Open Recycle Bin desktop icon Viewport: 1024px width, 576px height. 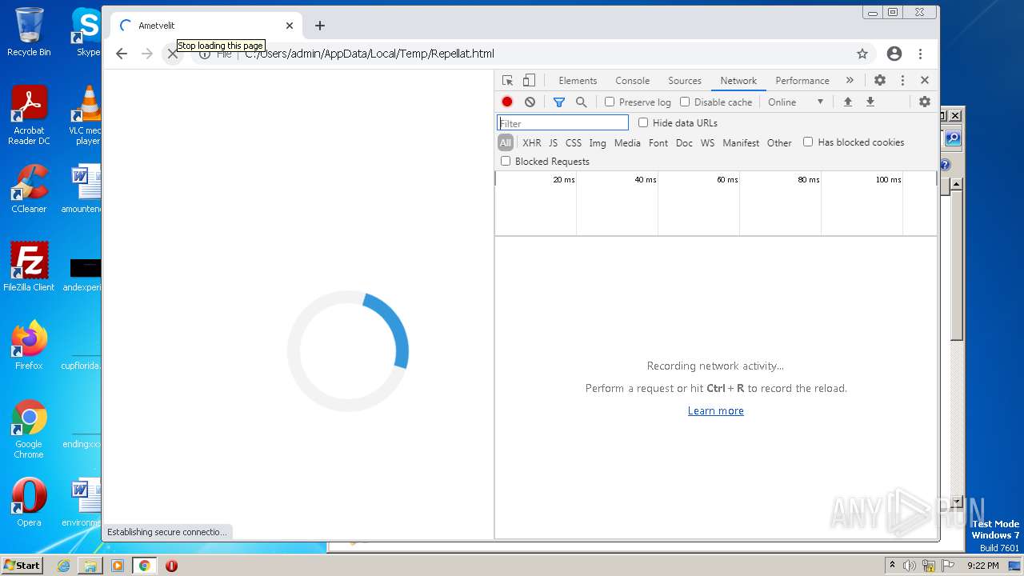(29, 32)
